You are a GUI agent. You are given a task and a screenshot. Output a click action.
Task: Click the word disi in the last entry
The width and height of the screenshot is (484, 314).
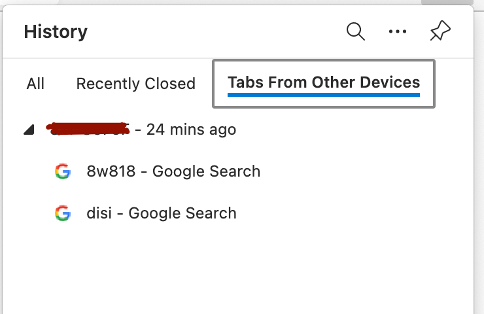[99, 213]
